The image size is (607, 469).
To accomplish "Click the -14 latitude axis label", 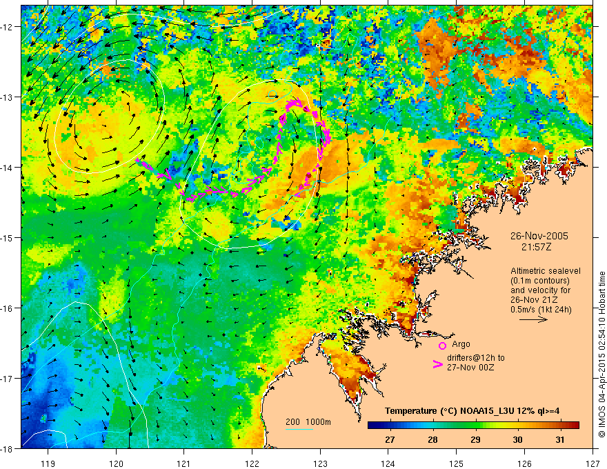I will (x=8, y=168).
